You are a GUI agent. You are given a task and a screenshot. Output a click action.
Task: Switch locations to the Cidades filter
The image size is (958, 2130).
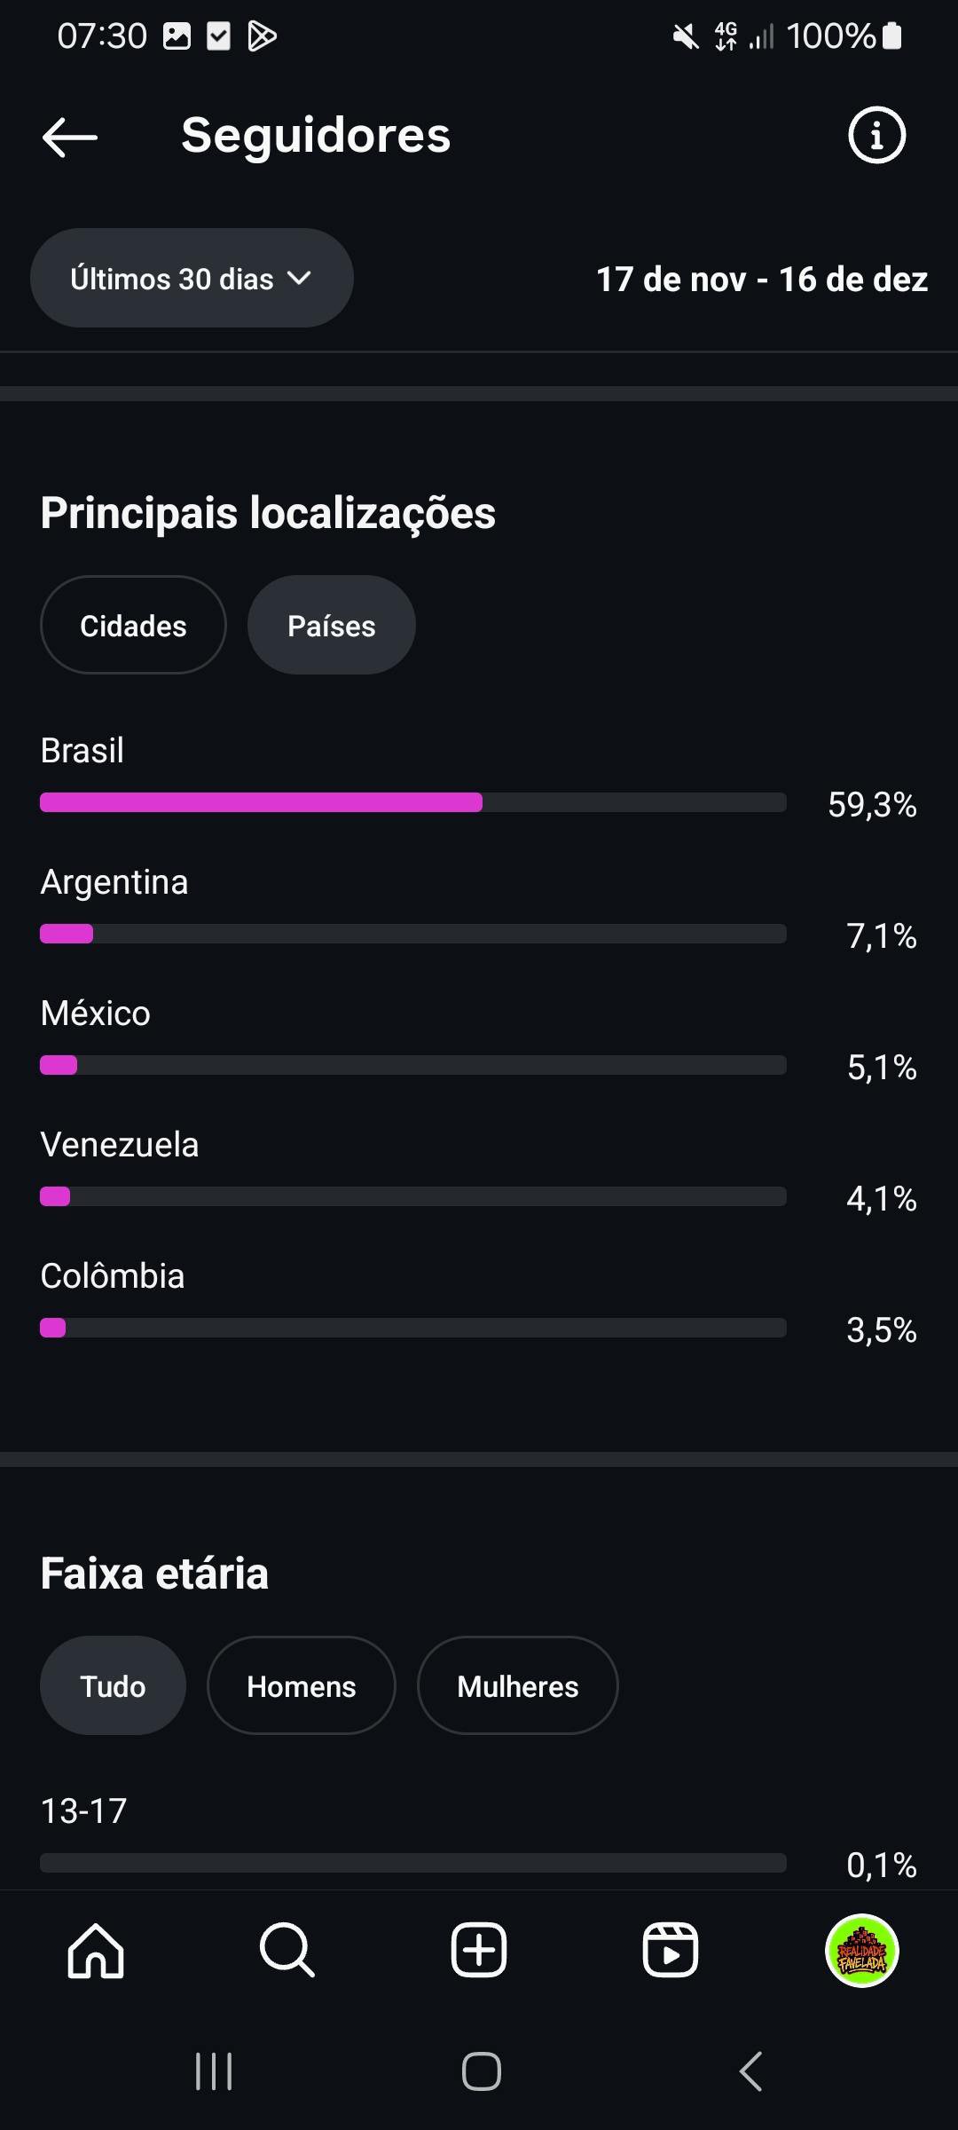133,626
